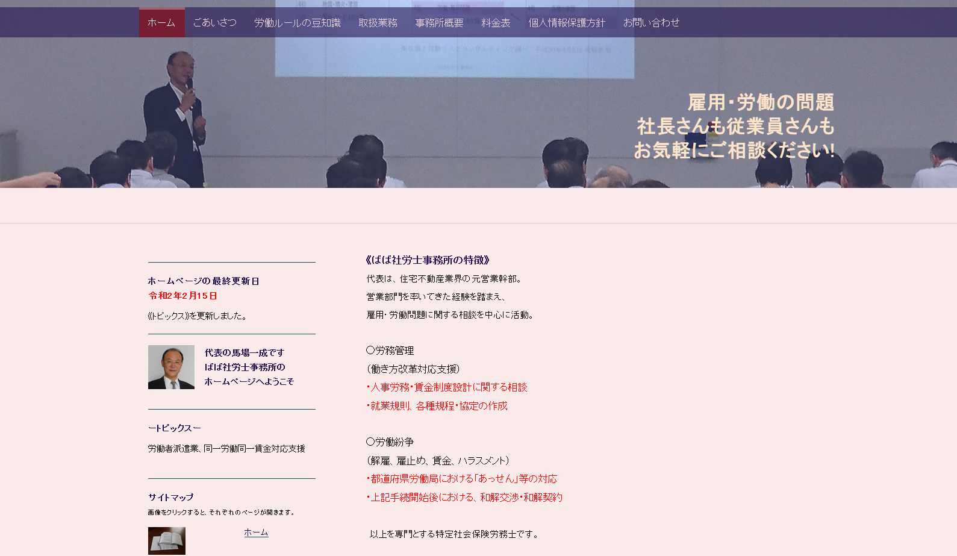Open the ごあいさつ page from navigation
This screenshot has width=957, height=556.
pyautogui.click(x=215, y=23)
